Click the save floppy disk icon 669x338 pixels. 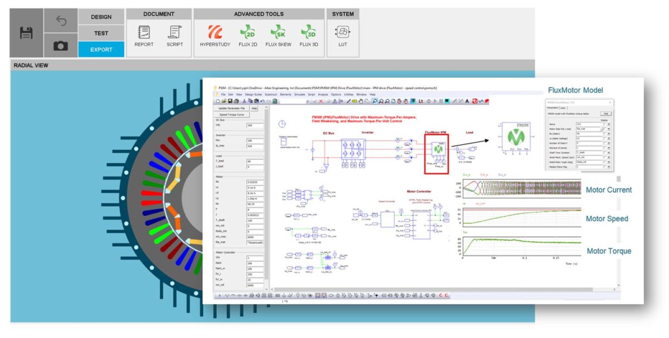26,33
